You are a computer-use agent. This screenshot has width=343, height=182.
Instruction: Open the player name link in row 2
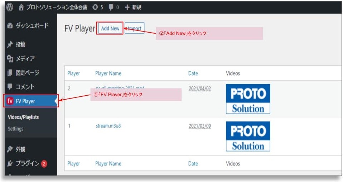[120, 88]
